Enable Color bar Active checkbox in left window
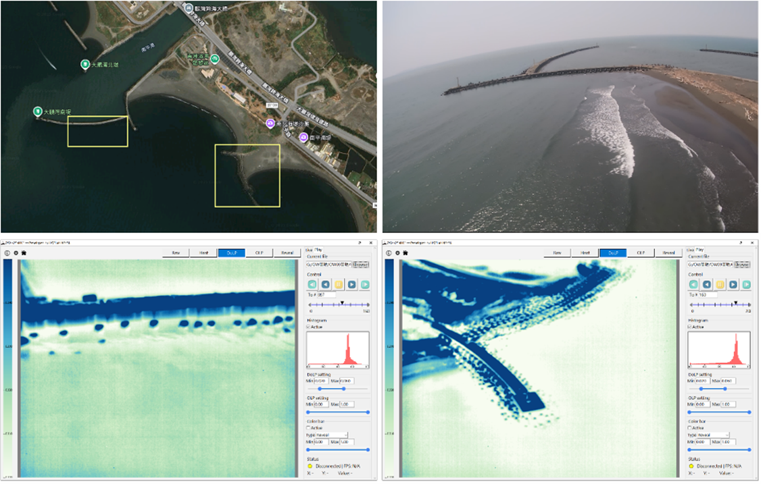The width and height of the screenshot is (761, 484). pyautogui.click(x=310, y=428)
